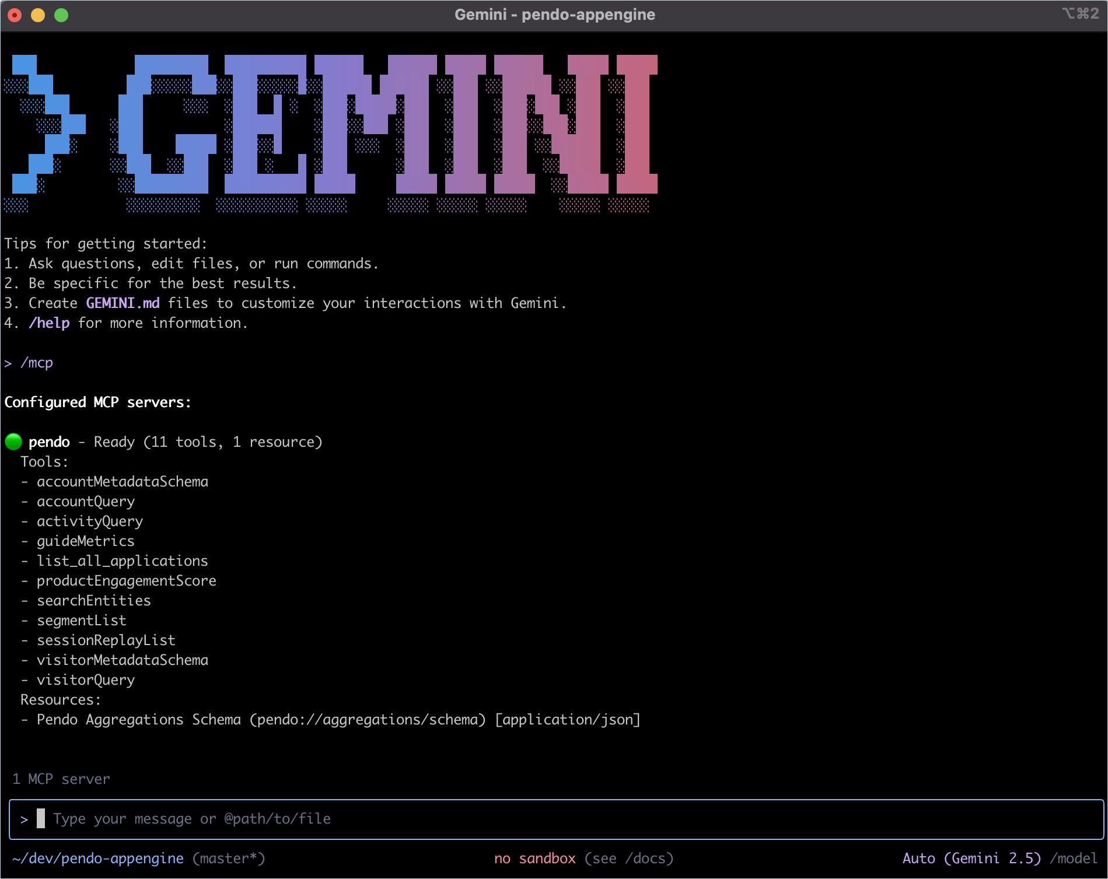Click the GEMINI.md highlighted text

123,303
